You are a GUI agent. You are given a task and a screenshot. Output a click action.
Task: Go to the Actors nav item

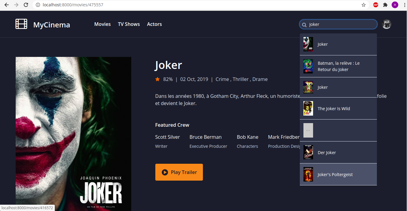click(154, 24)
